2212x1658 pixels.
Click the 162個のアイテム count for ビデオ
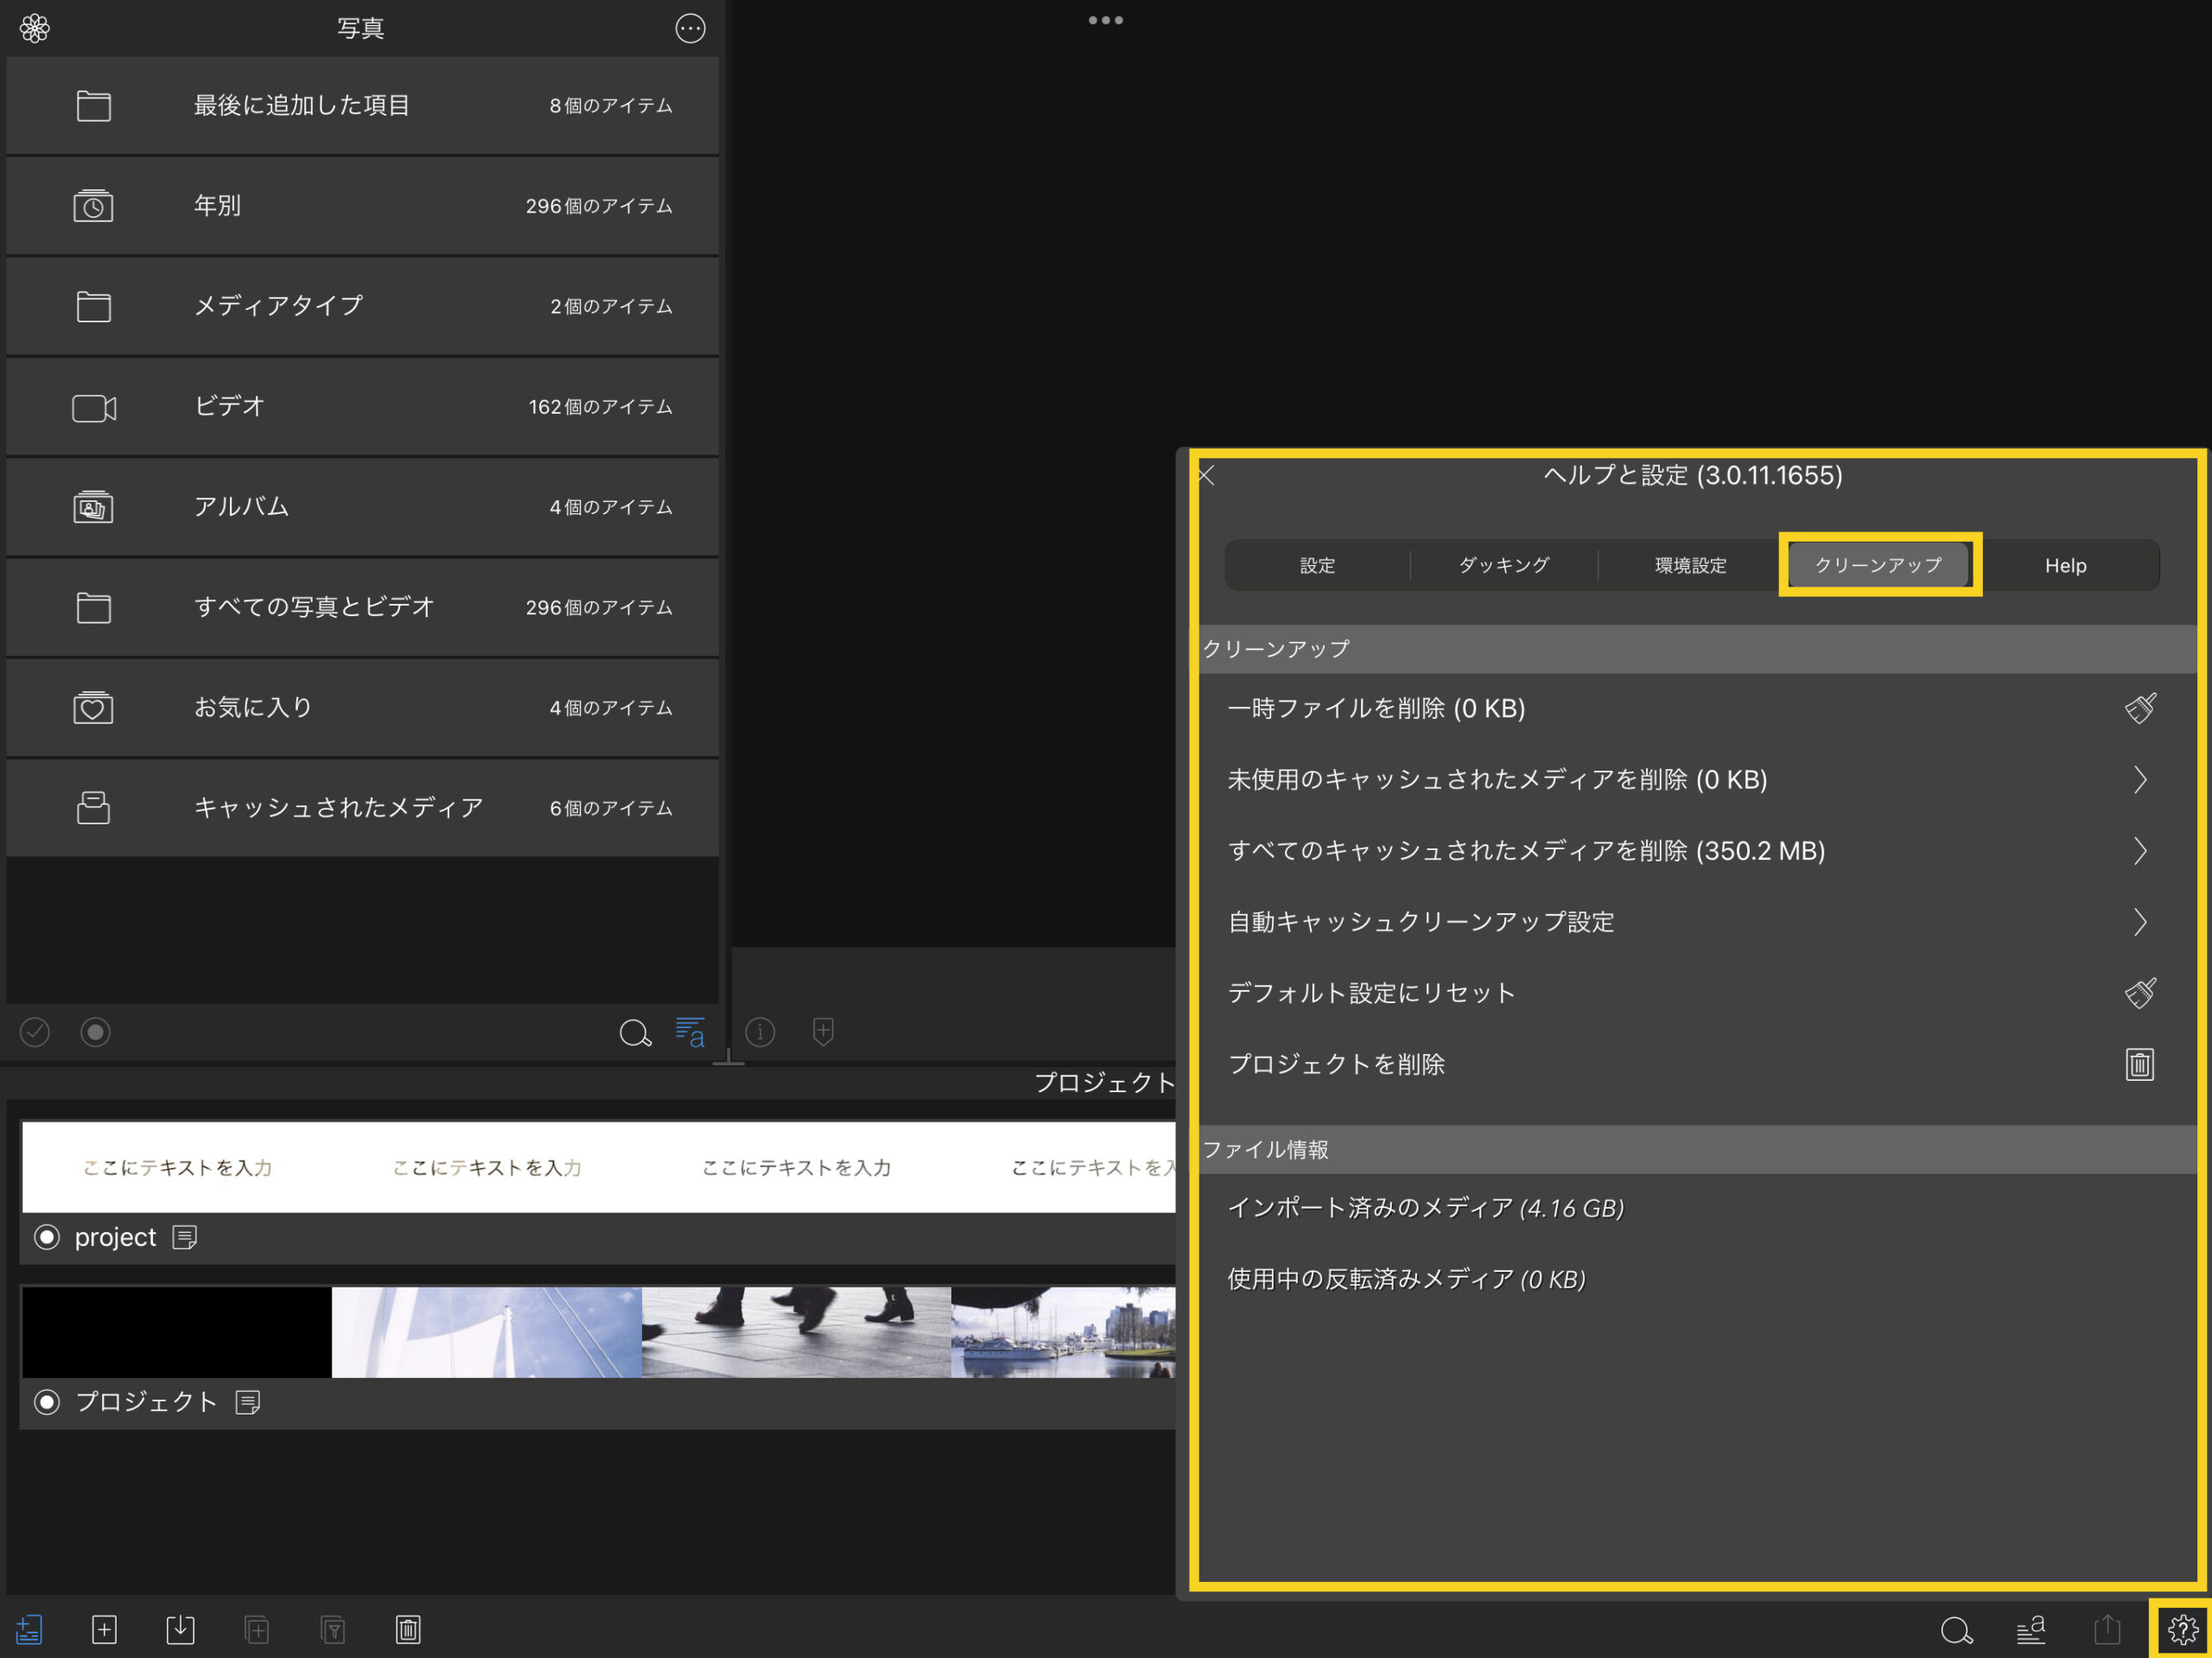(x=601, y=407)
